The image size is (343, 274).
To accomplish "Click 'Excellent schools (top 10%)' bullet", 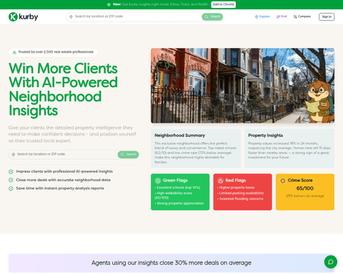I will (177, 188).
